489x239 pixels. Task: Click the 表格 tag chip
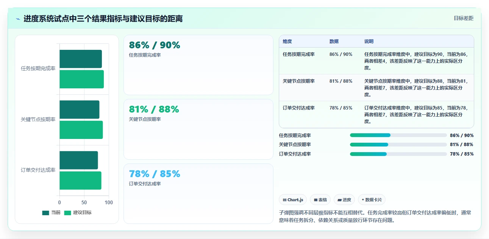320,200
